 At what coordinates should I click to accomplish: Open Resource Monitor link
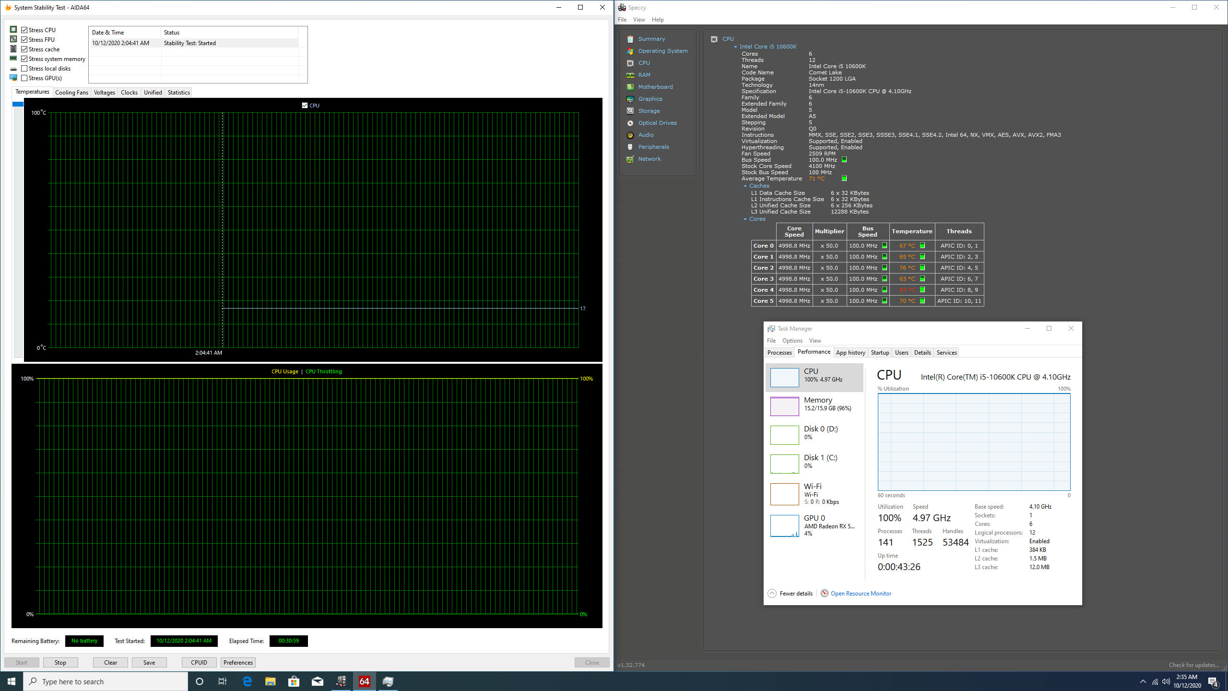click(861, 593)
